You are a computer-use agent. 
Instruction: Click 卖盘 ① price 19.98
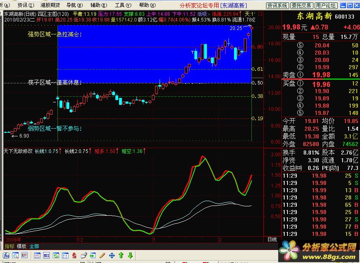[x=321, y=75]
